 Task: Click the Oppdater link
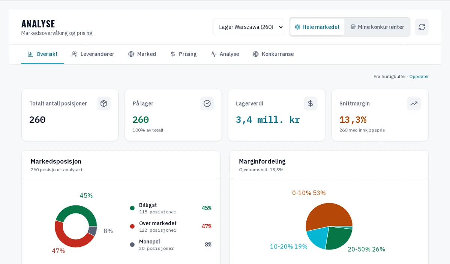[419, 77]
